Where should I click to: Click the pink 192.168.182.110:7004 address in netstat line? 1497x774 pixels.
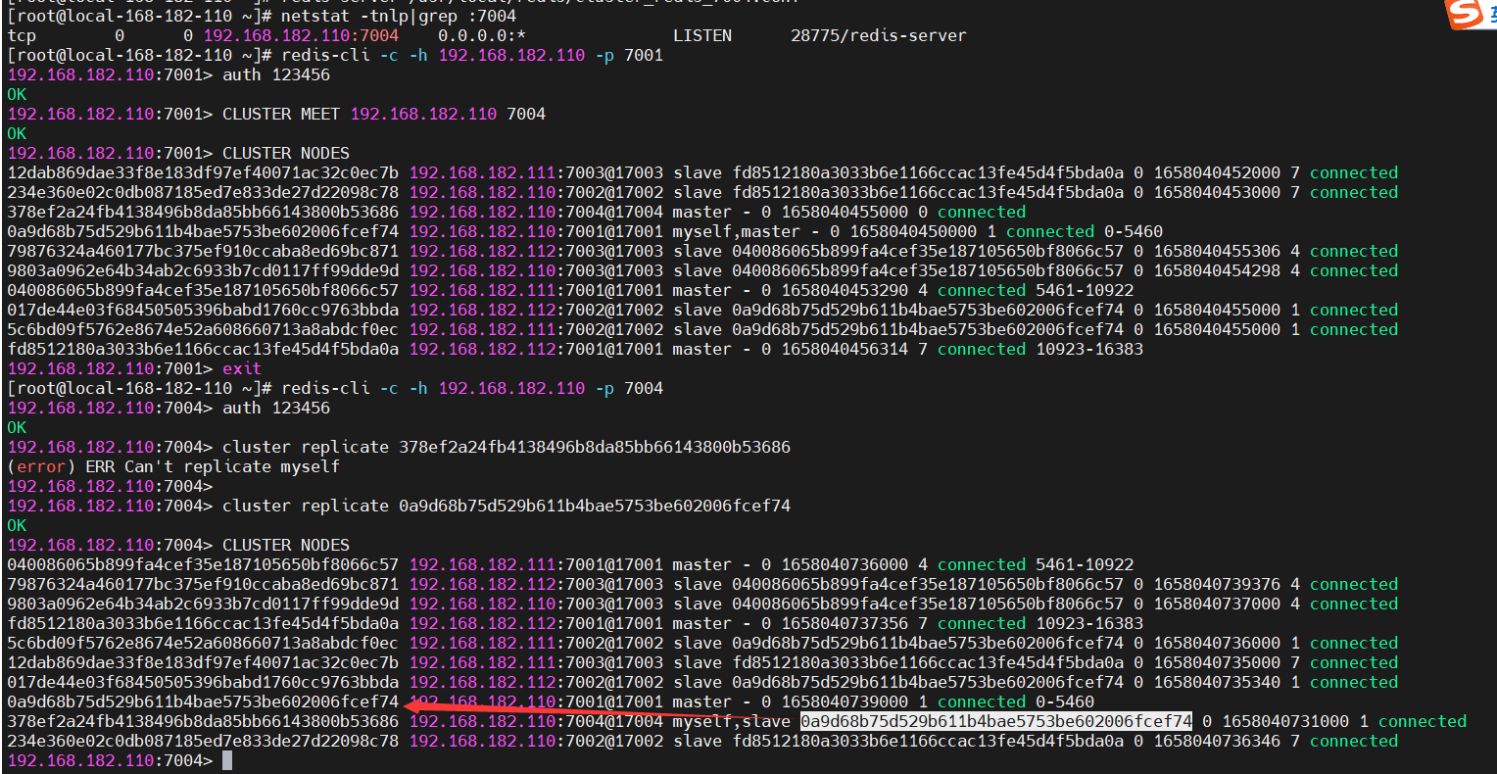(x=301, y=35)
